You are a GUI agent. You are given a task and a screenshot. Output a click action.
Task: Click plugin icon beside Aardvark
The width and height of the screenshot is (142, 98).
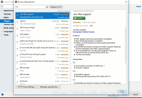coord(17,83)
